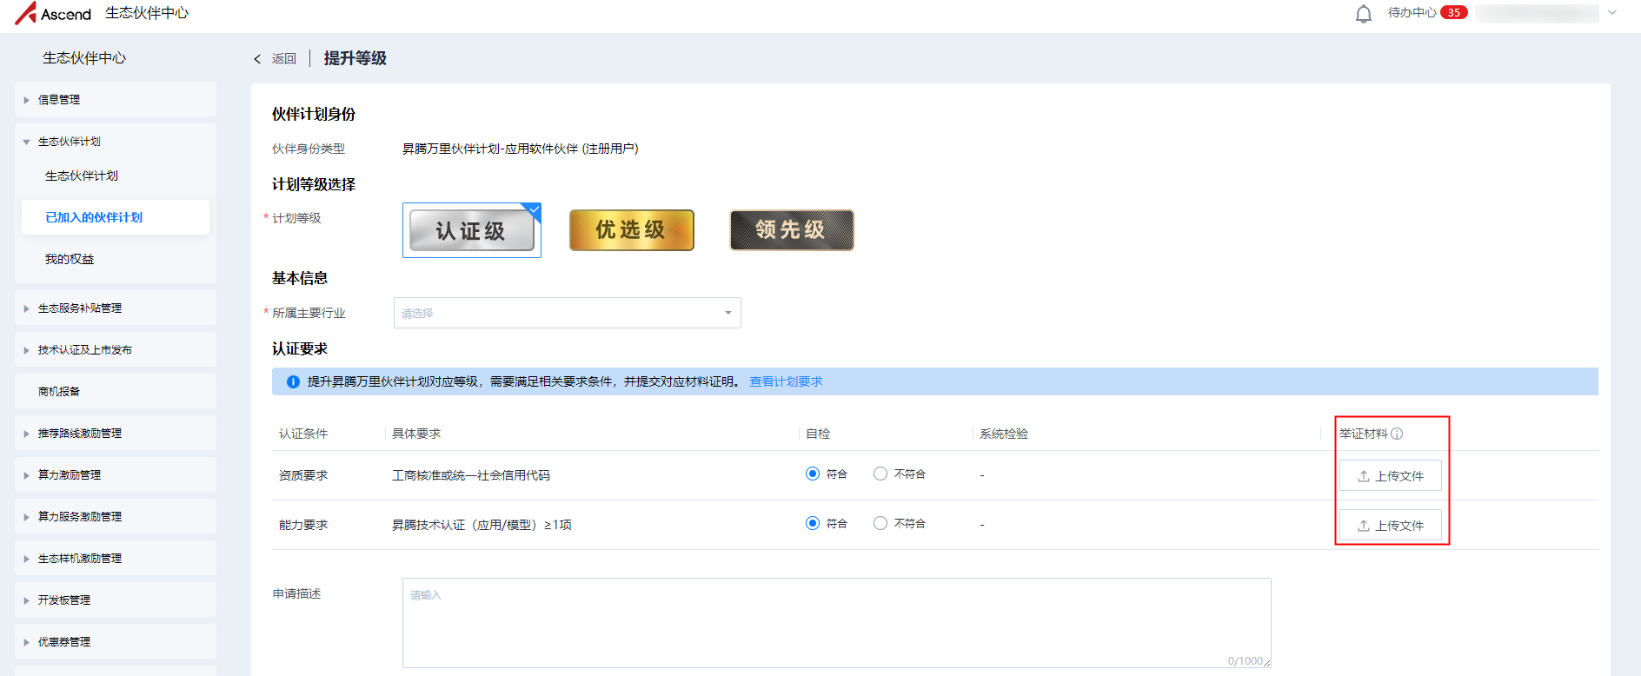Click the info icon beside 举证材料
This screenshot has width=1641, height=676.
1397,434
